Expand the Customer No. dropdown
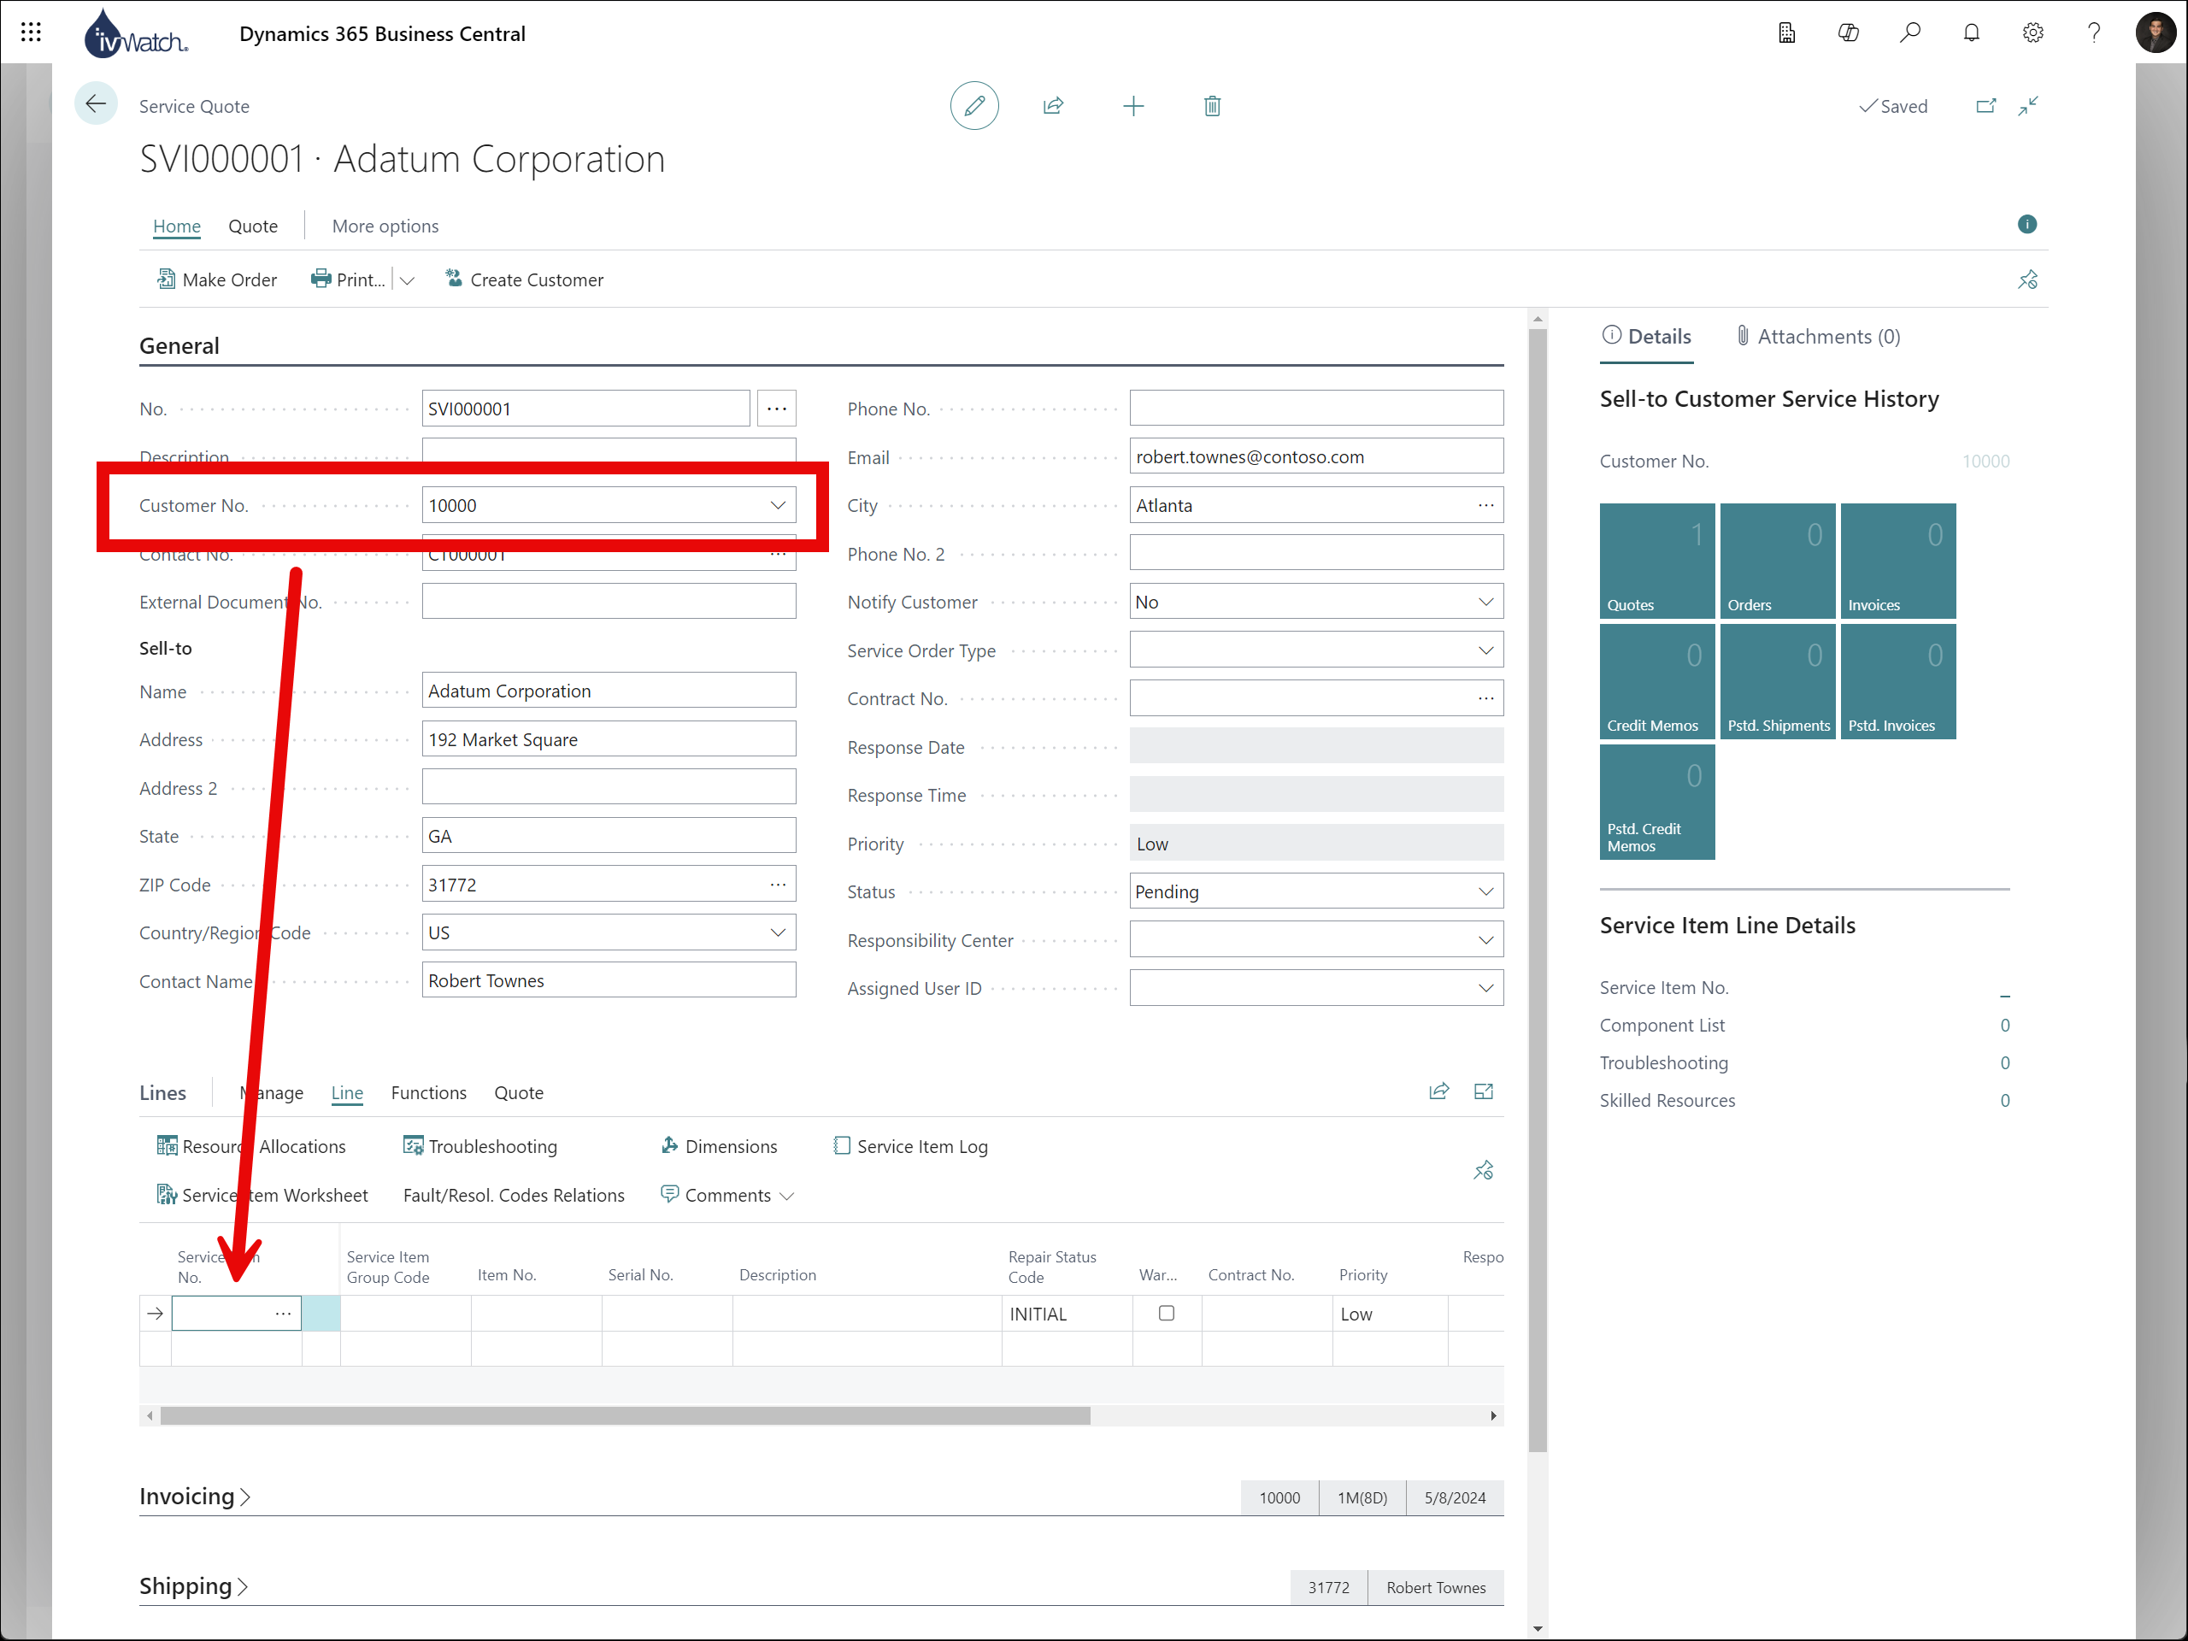 tap(778, 505)
